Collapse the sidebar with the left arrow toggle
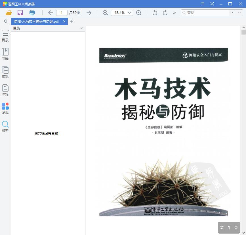 click(x=5, y=21)
